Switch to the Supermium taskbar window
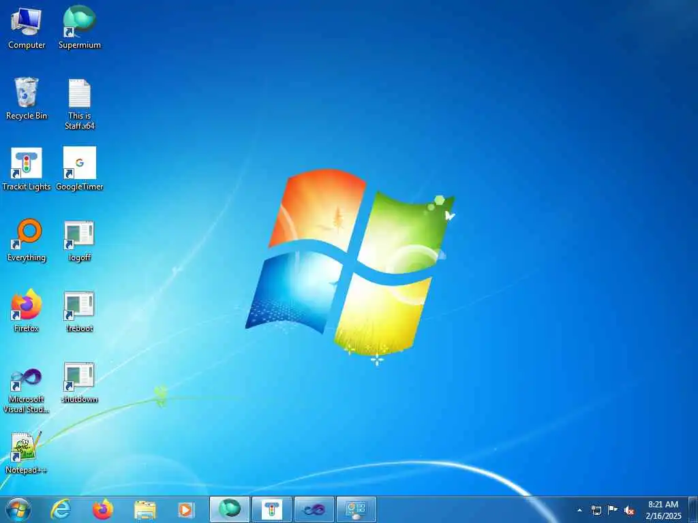This screenshot has height=523, width=698. click(229, 509)
